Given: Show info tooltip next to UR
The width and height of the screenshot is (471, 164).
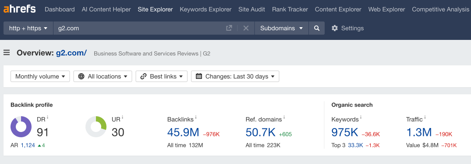Looking at the screenshot, I should tap(123, 118).
